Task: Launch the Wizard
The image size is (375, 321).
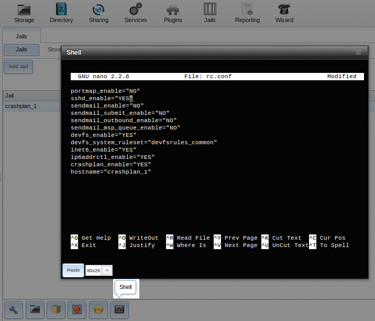Action: click(284, 13)
